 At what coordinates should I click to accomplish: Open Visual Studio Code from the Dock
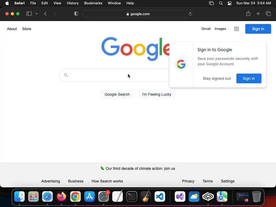(x=160, y=196)
